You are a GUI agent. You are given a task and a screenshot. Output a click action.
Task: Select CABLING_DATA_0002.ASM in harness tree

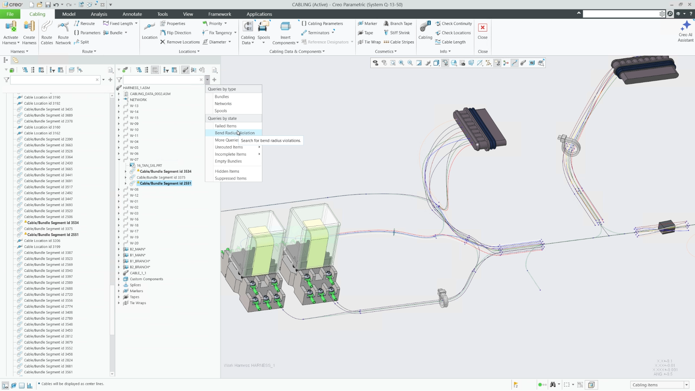point(150,94)
